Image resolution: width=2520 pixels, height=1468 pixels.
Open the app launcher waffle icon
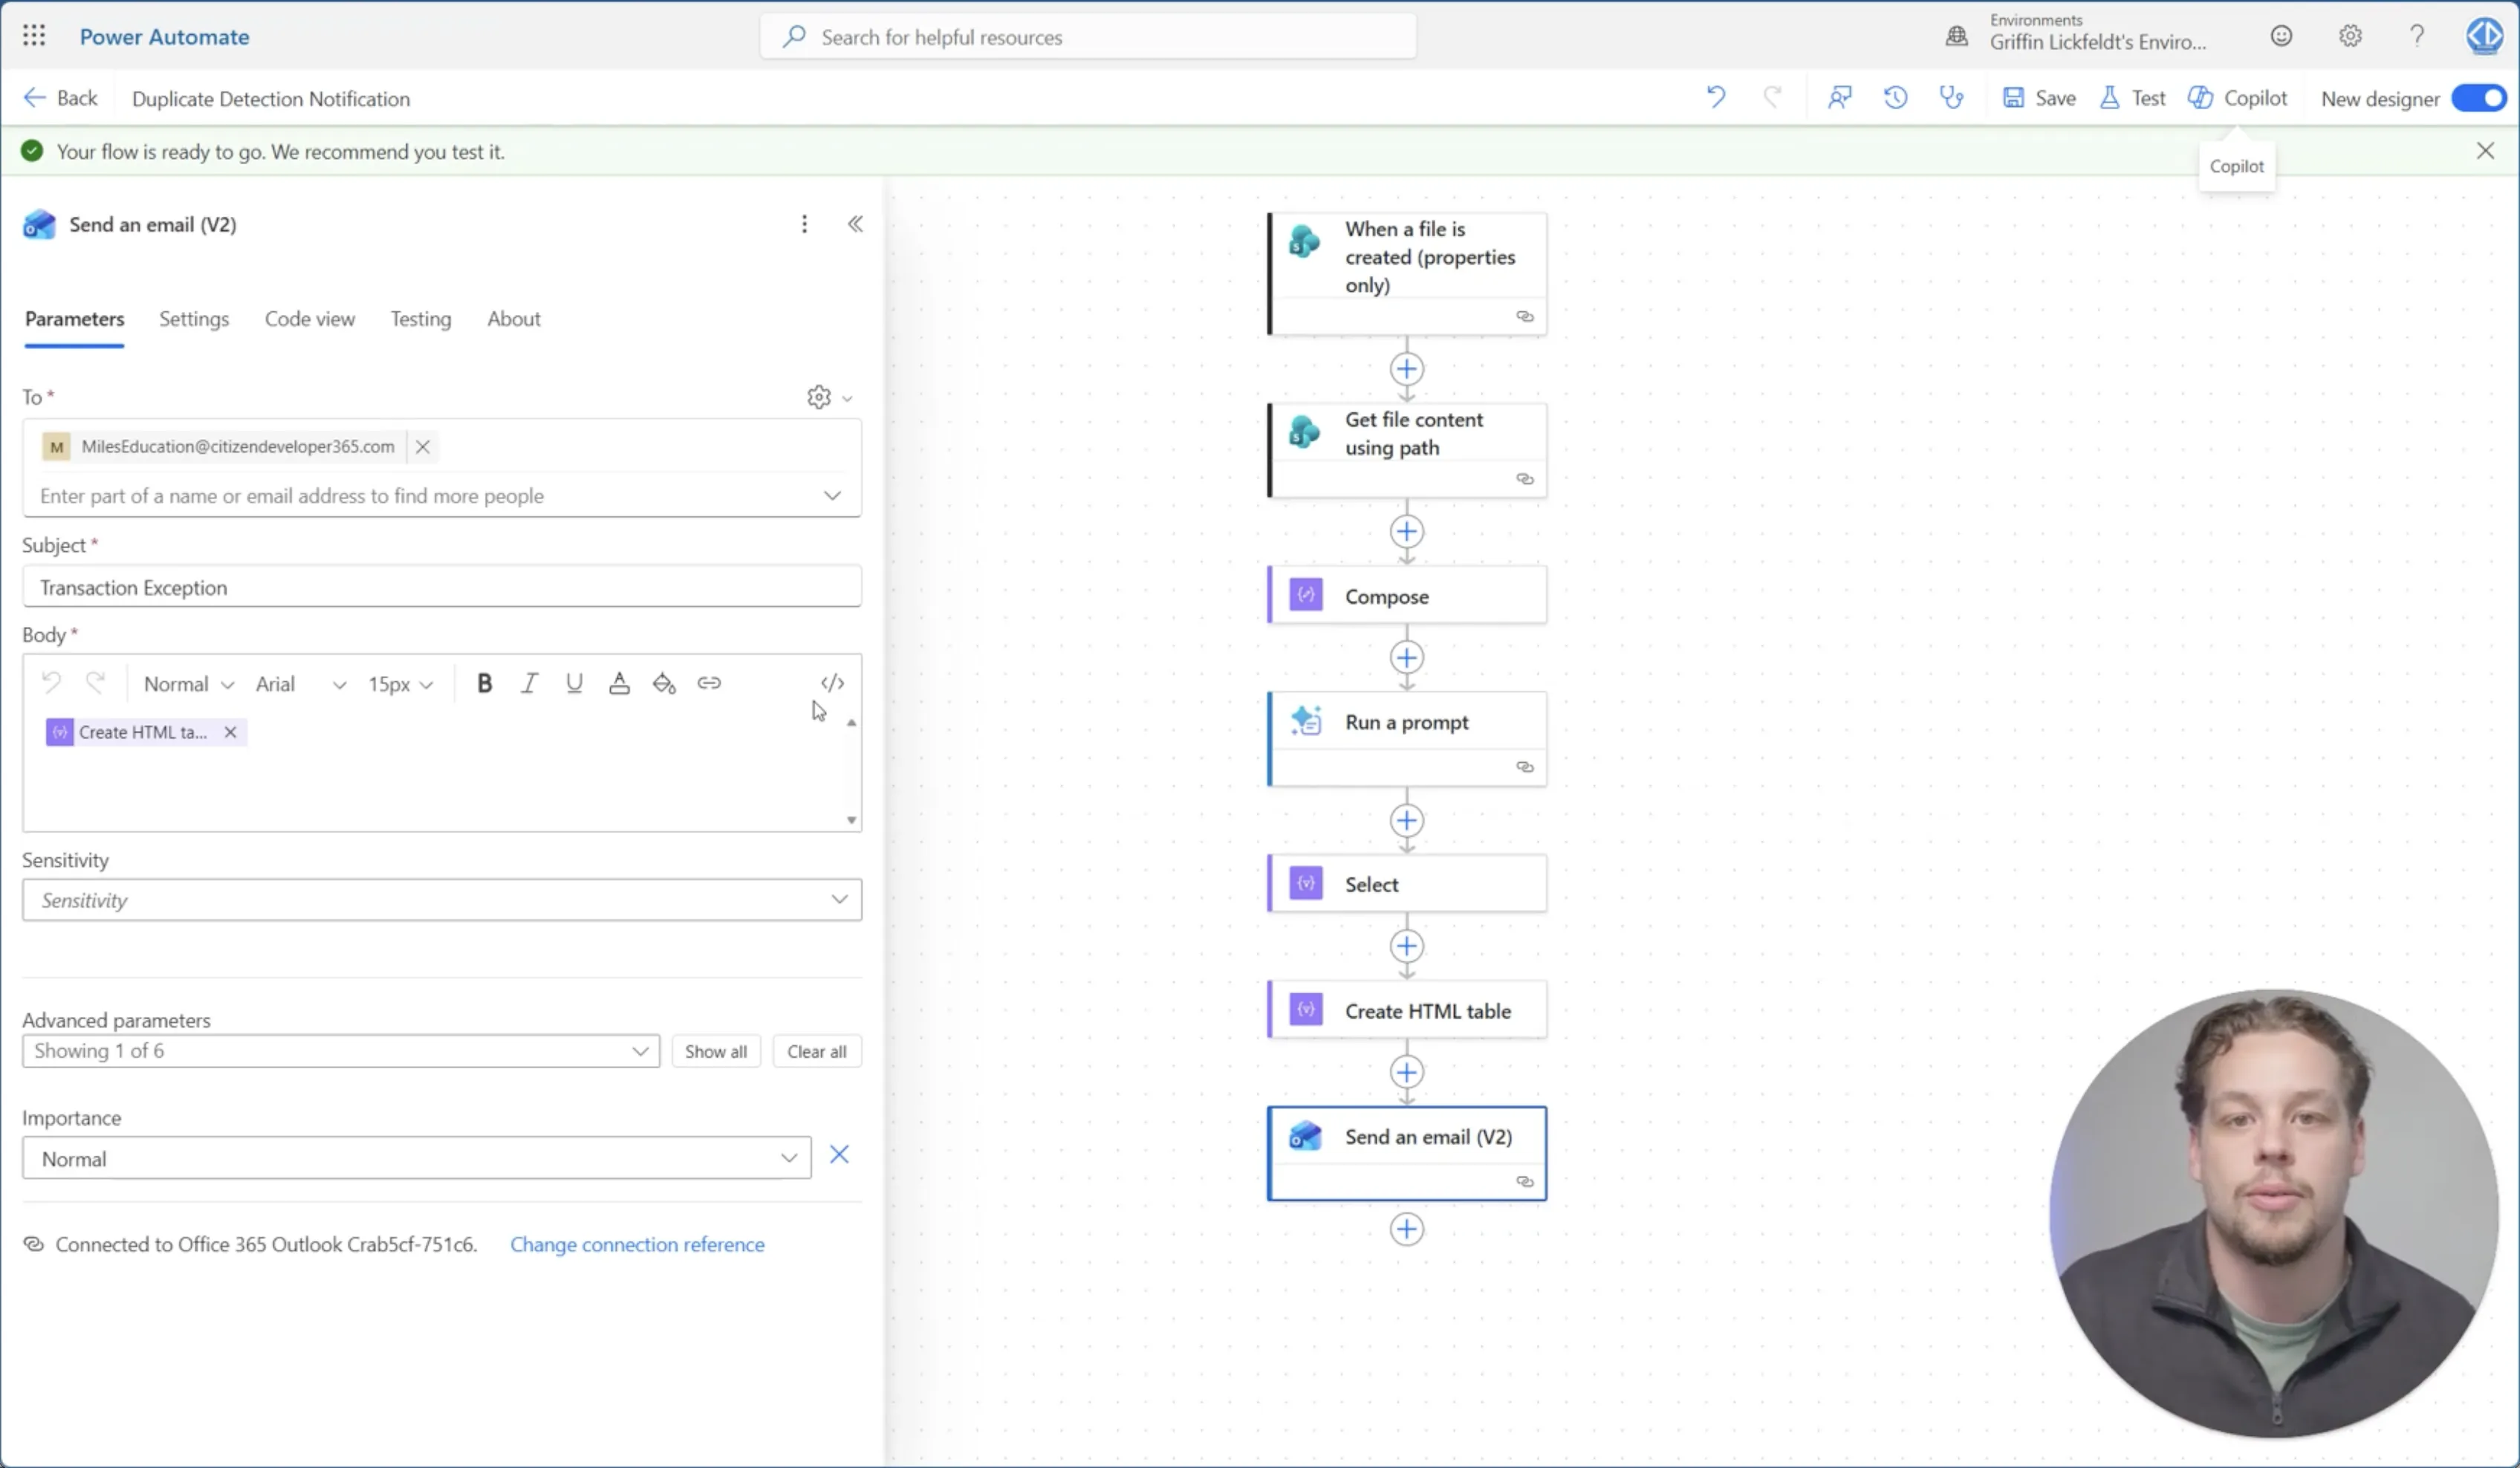(34, 36)
